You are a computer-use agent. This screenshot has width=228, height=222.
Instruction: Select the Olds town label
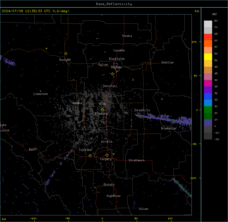pos(103,104)
